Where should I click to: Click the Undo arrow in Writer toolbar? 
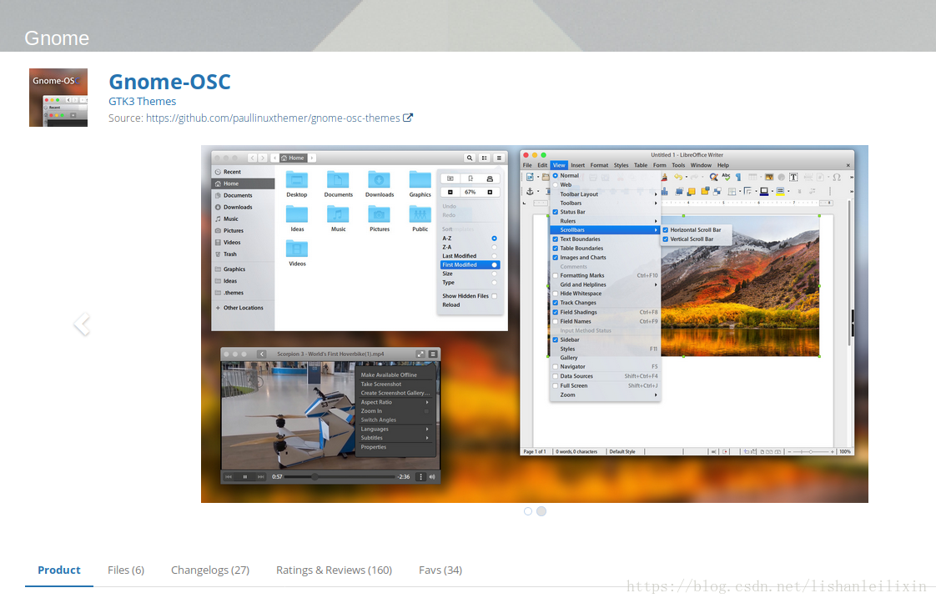tap(678, 178)
